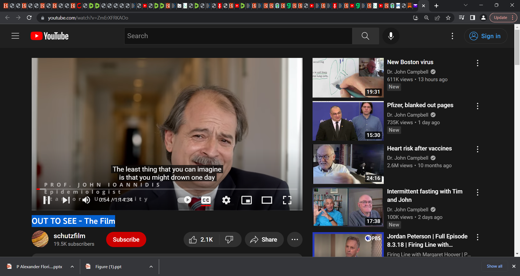Go forward in browser history

[18, 18]
